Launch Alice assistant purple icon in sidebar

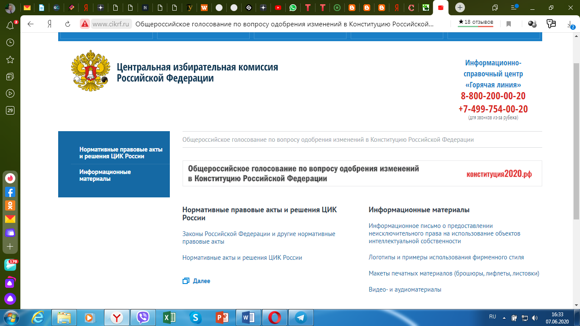(10, 299)
